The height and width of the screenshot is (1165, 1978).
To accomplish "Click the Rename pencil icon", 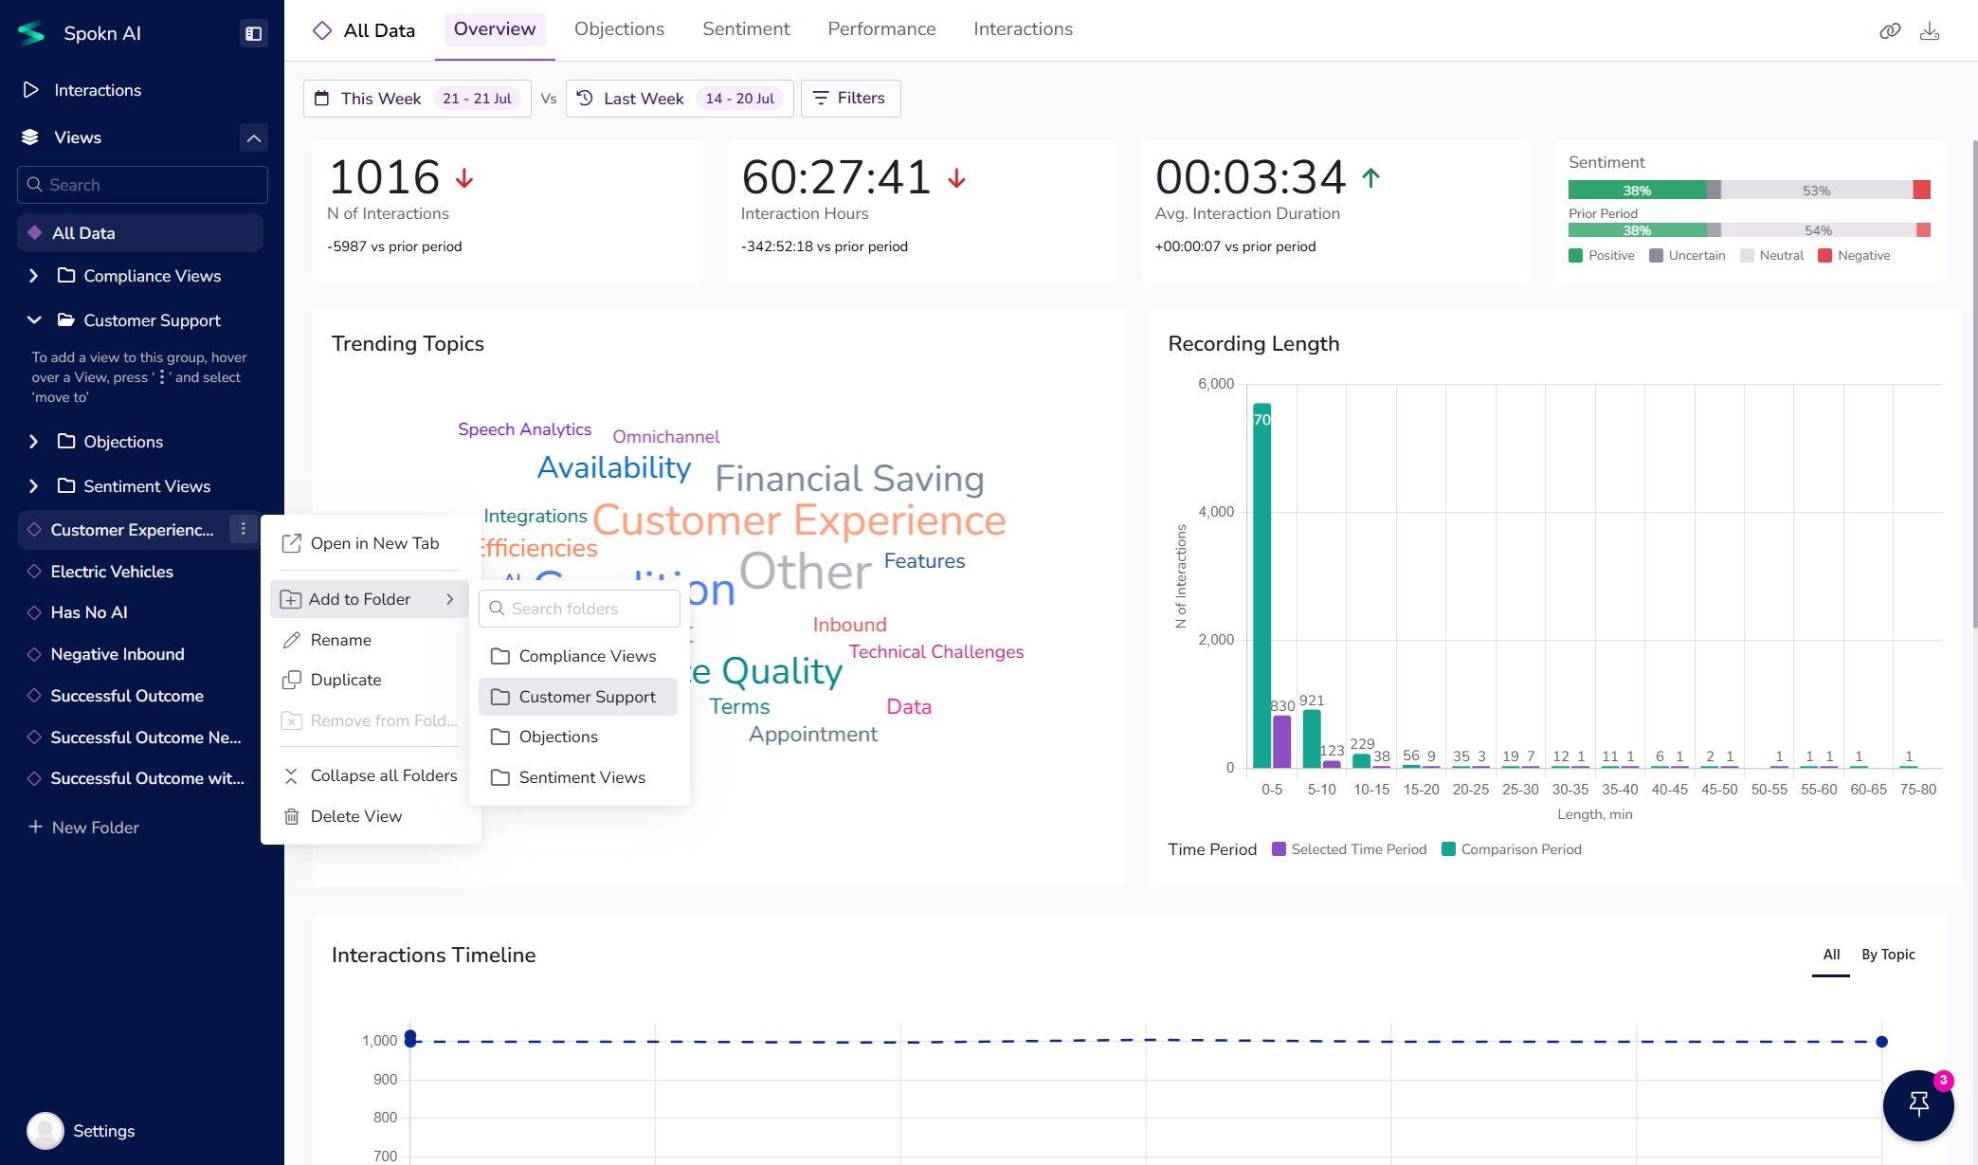I will 292,640.
